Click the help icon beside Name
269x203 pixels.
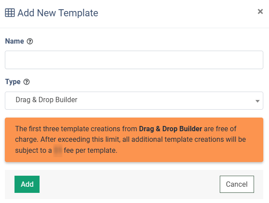[30, 41]
